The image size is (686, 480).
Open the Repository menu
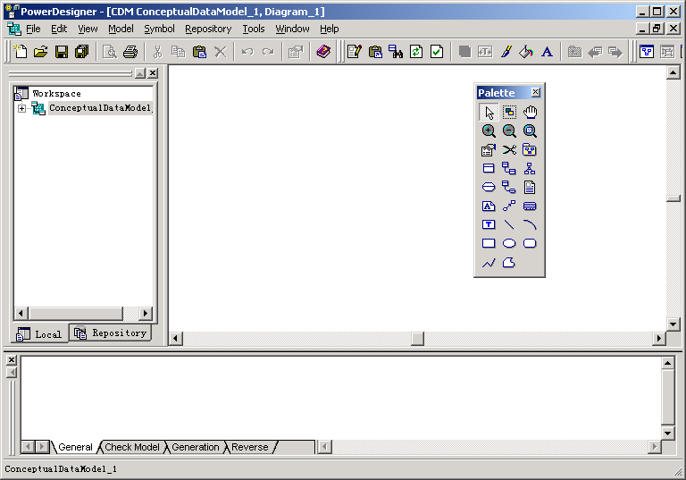[208, 29]
